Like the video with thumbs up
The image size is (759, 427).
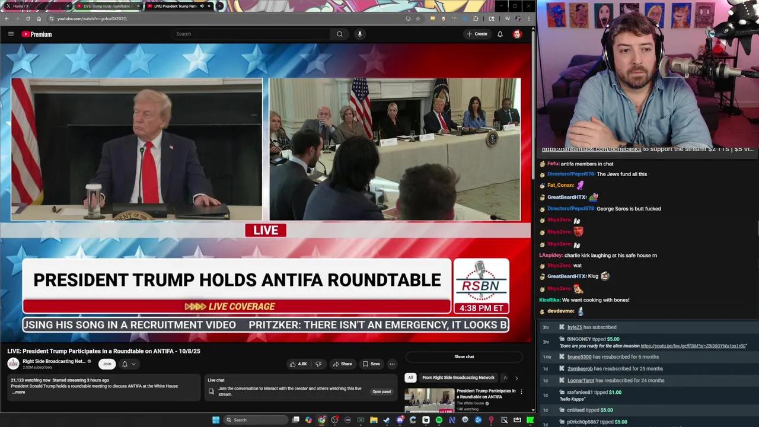(x=298, y=364)
